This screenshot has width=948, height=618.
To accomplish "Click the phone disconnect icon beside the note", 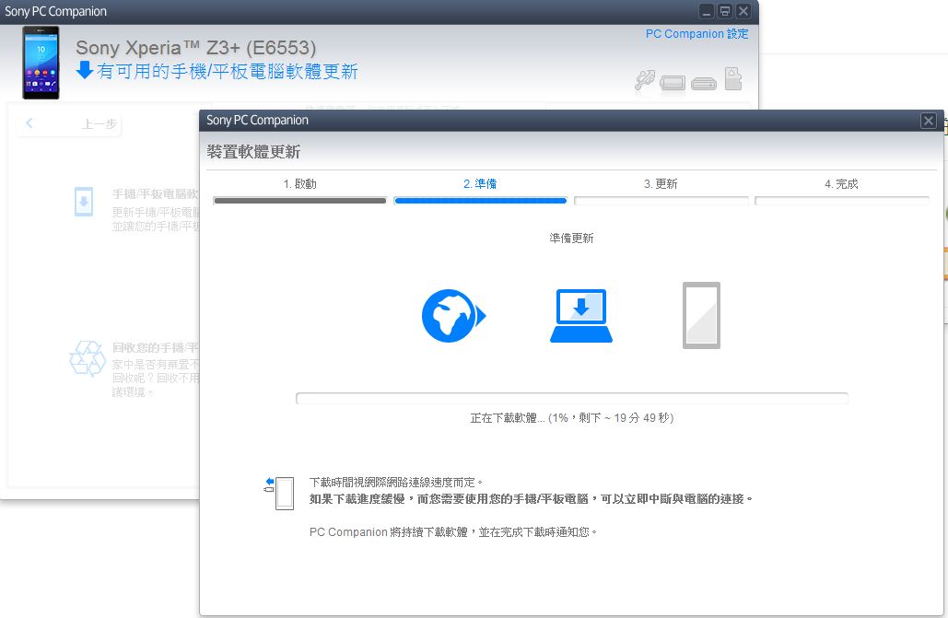I will pos(279,493).
